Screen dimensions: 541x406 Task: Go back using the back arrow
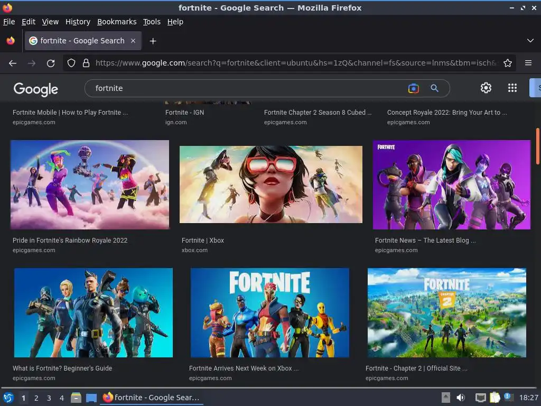click(13, 63)
